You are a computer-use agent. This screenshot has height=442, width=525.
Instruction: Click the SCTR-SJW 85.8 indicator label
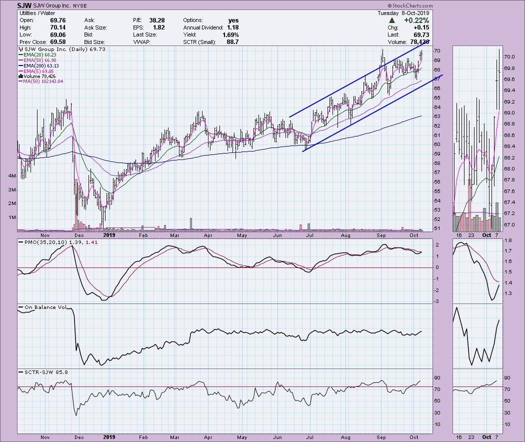[43, 372]
